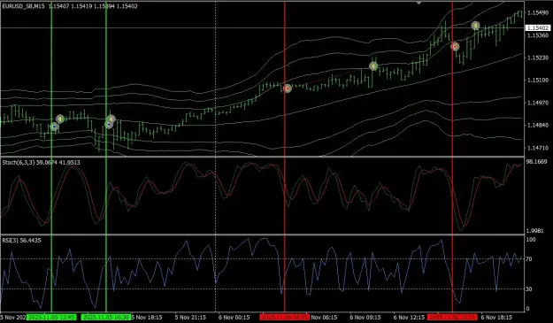553x323 pixels.
Task: Click the chart shift triangle at the top edge
Action: [x=419, y=3]
